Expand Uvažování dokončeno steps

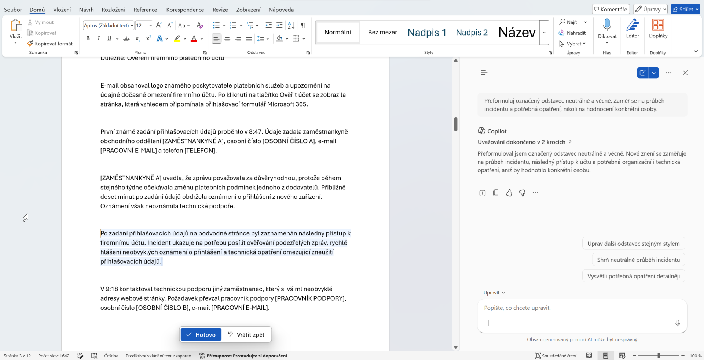click(x=524, y=142)
